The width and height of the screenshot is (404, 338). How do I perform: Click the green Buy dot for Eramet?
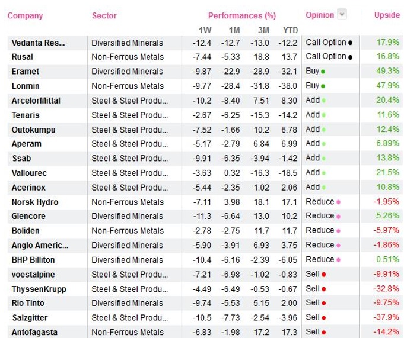(x=323, y=72)
